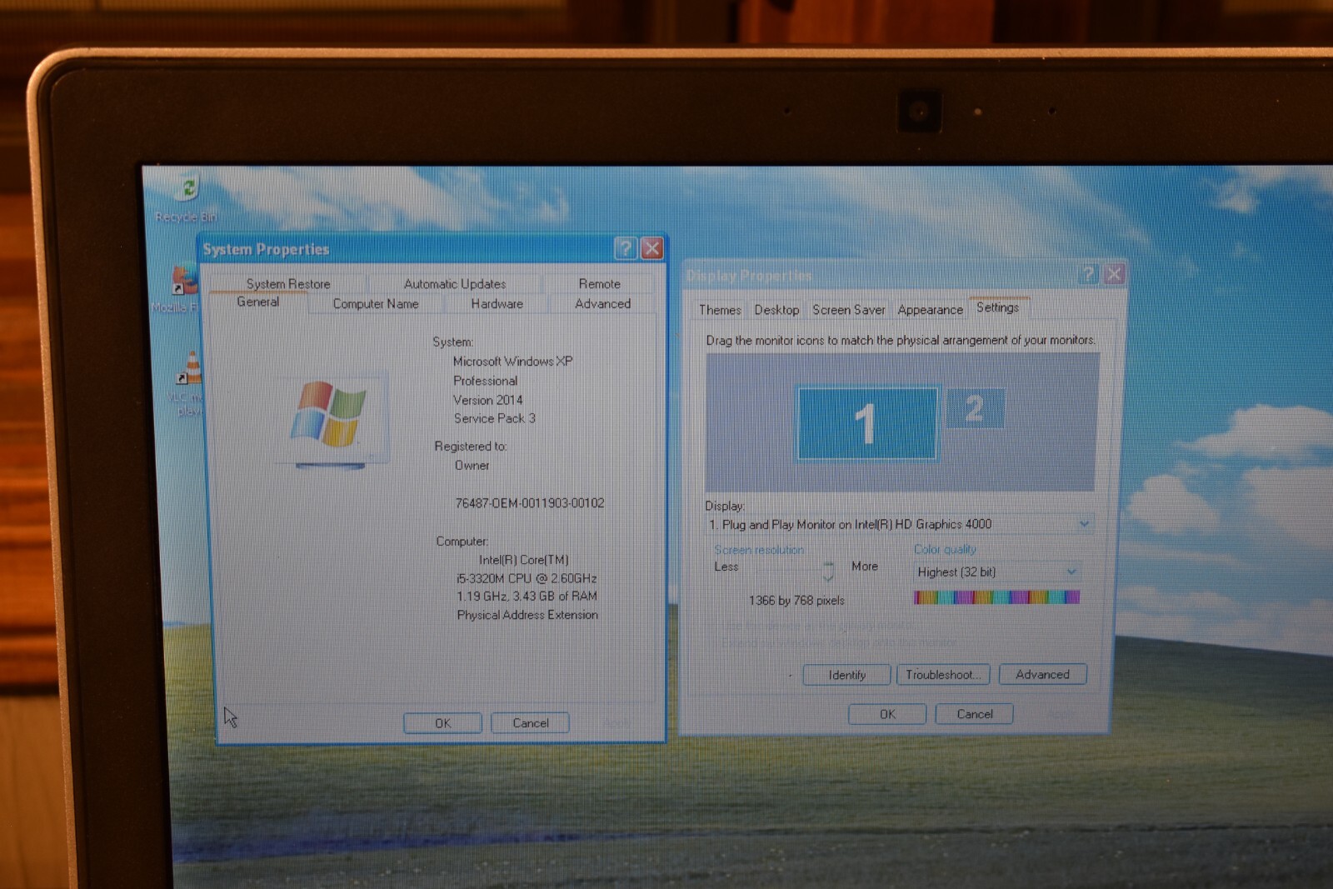Screen dimensions: 1333x889
Task: Click the "i5-3320M CPU @ 2.60GHz" text
Action: pos(526,578)
